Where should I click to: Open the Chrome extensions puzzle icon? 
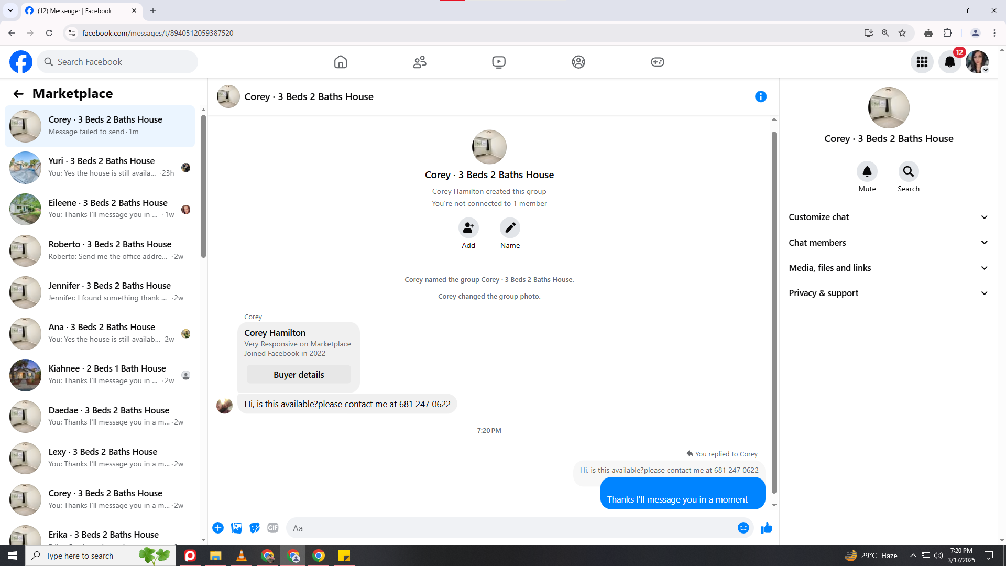[x=947, y=33]
